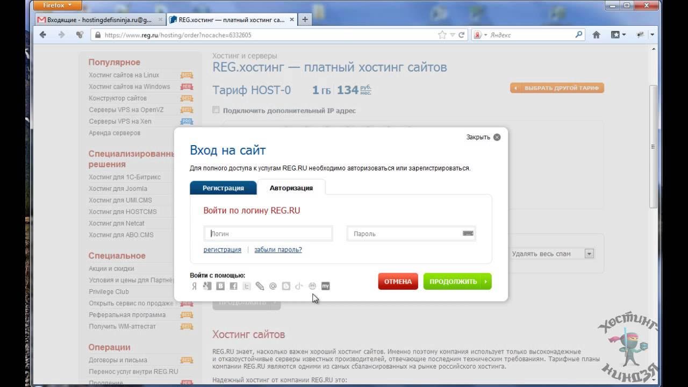
Task: Sign in with the LiveJournal pencil icon
Action: [260, 286]
